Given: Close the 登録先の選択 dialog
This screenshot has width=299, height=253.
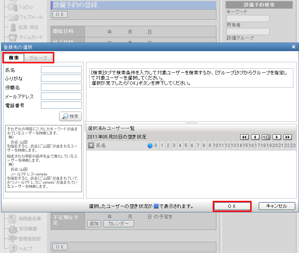Looking at the screenshot, I should pyautogui.click(x=293, y=47).
